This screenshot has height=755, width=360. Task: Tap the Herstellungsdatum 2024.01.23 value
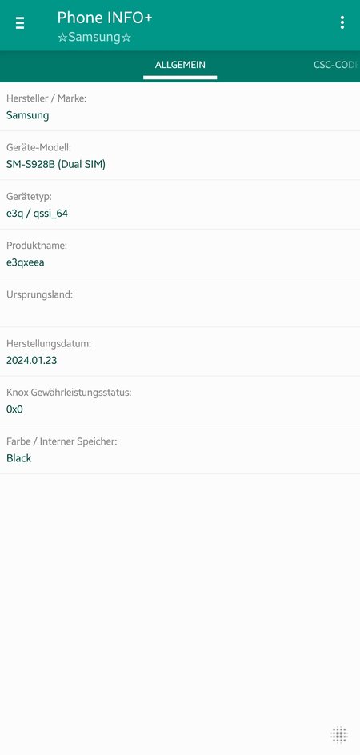(32, 360)
